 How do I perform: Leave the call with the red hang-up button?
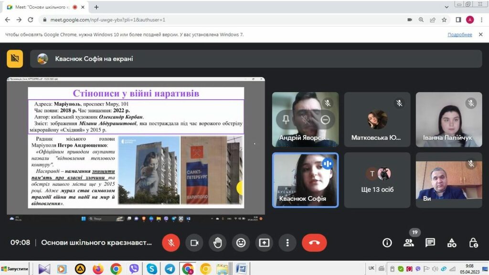(x=314, y=243)
